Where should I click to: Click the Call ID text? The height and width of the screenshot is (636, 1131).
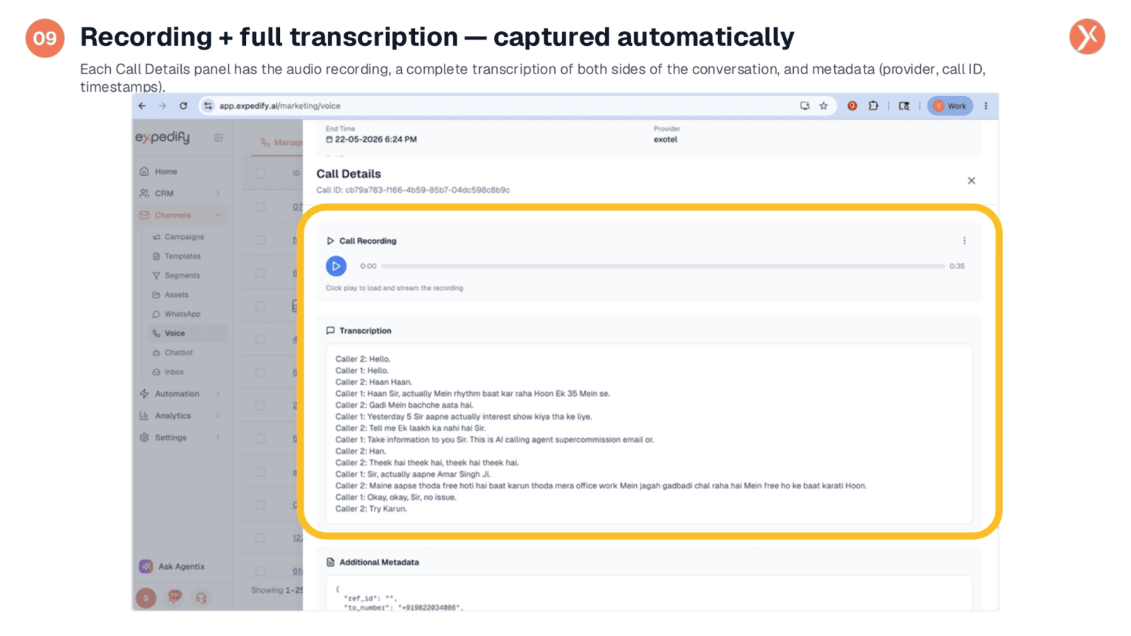[x=413, y=190]
